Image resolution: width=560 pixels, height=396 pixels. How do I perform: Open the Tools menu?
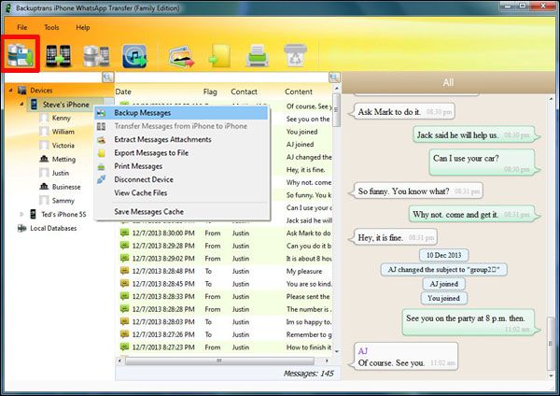coord(50,28)
